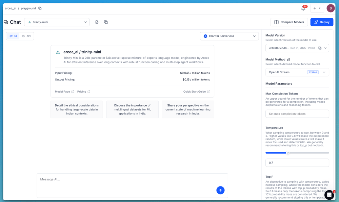Send message with the blue arrow button

220,190
